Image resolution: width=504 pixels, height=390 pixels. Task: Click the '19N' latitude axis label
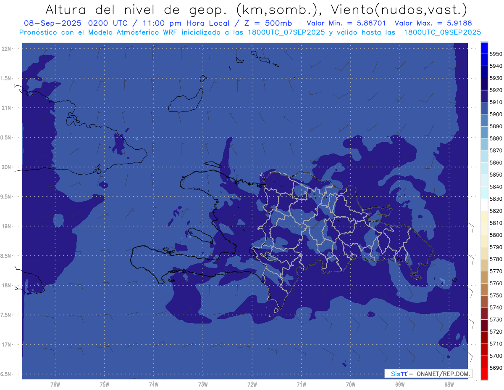[6, 226]
